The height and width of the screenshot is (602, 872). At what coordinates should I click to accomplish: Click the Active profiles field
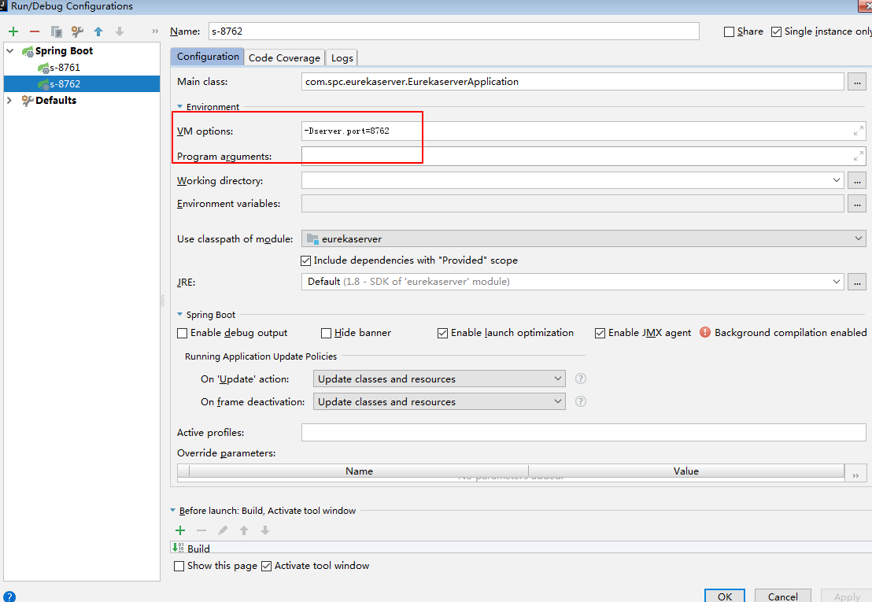click(583, 432)
